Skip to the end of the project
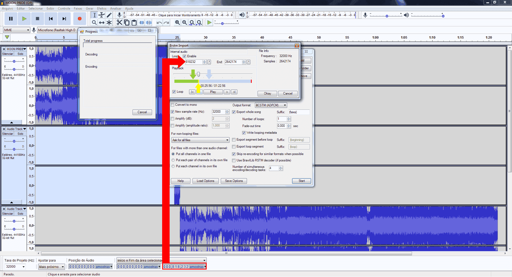Image resolution: width=512 pixels, height=277 pixels. click(64, 19)
